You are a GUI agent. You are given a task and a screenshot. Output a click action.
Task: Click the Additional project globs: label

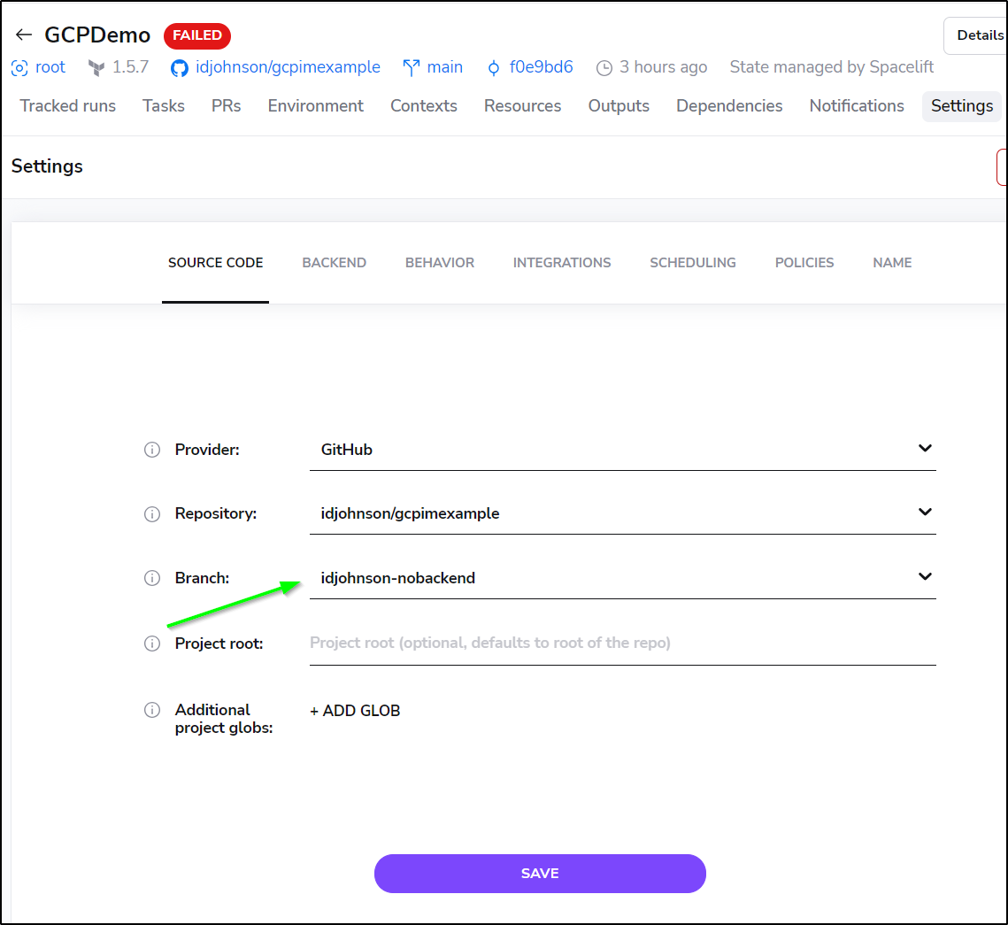point(224,719)
